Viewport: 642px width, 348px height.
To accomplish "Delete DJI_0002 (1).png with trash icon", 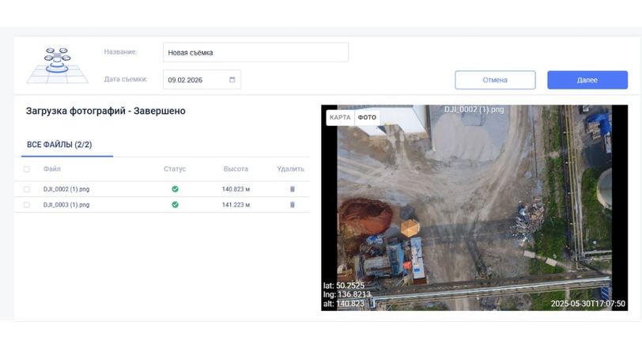I will [292, 189].
